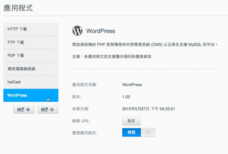Click the WordPress value beside 應用程式名稱

(x=132, y=85)
